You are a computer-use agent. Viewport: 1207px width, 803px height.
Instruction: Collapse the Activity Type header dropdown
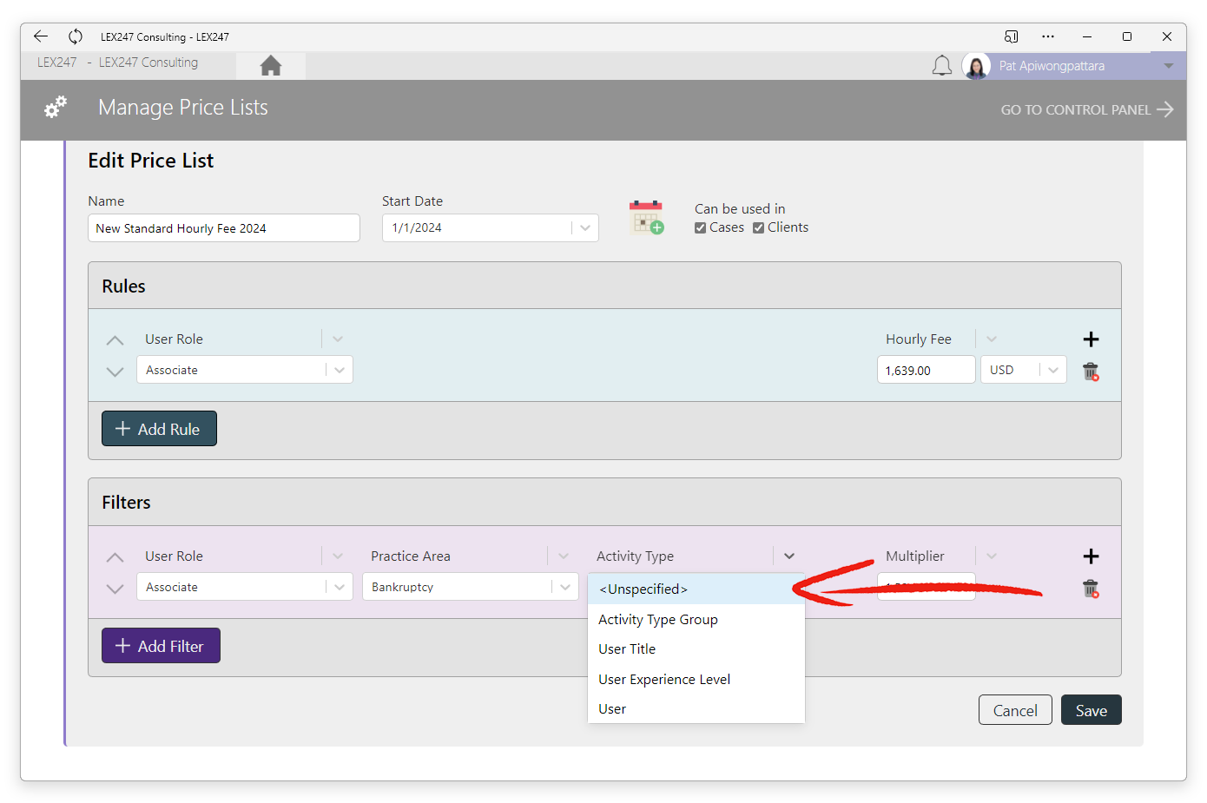[x=789, y=556]
